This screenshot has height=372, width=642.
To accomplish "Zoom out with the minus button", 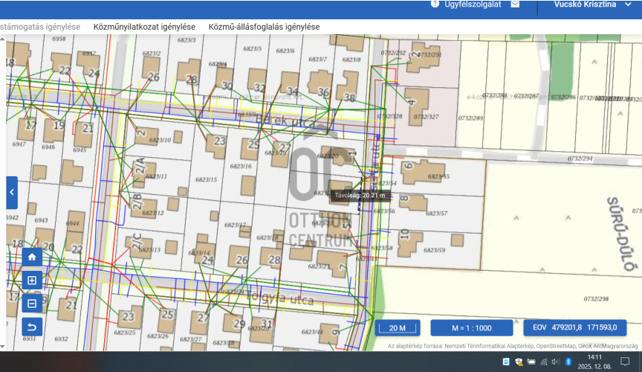I will 32,303.
